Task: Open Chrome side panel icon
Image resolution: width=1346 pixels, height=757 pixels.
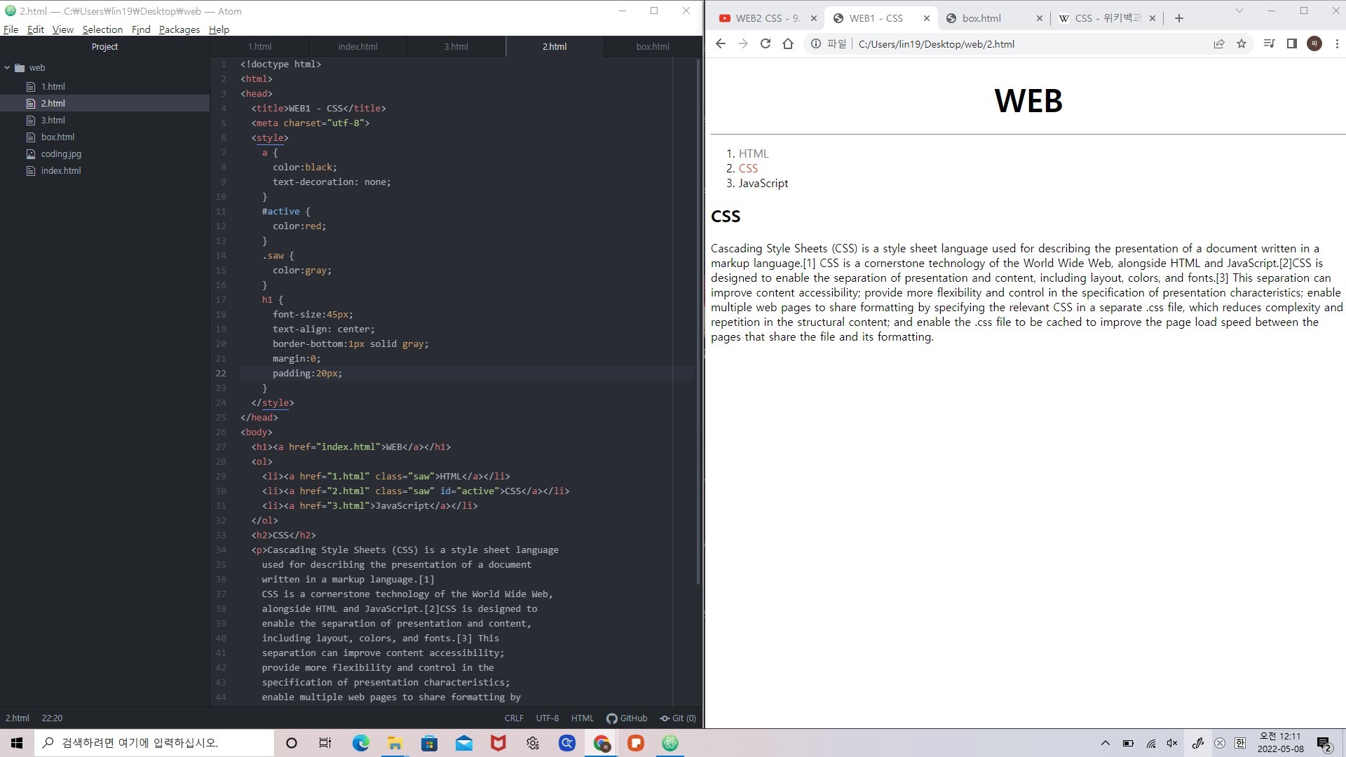Action: tap(1292, 43)
